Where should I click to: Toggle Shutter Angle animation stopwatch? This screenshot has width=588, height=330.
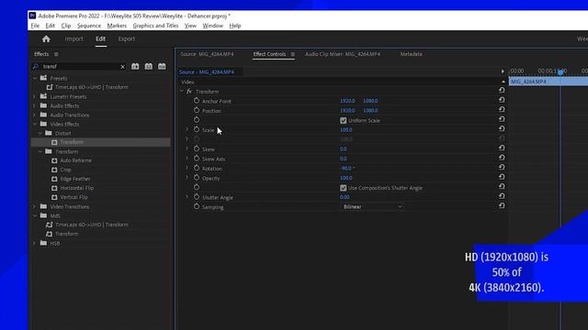(197, 197)
